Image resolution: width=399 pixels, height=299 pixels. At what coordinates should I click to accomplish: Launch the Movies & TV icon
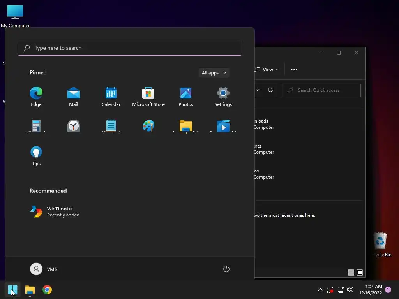point(223,126)
